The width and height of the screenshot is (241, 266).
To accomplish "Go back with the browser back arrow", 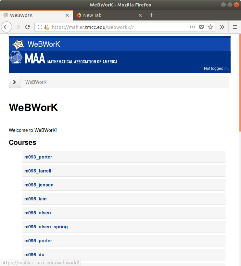I will (6, 27).
